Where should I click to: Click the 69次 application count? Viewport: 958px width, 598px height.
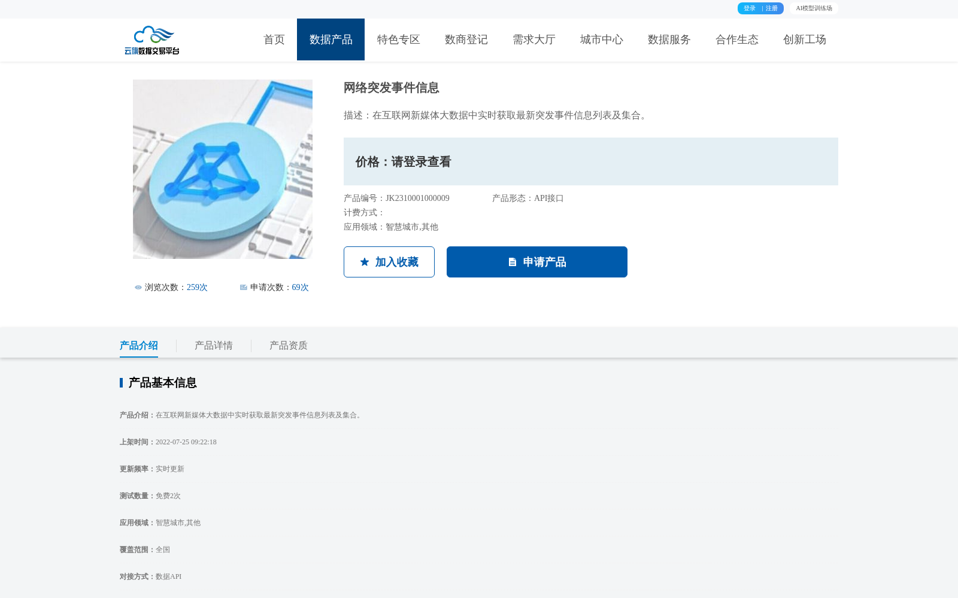click(301, 288)
